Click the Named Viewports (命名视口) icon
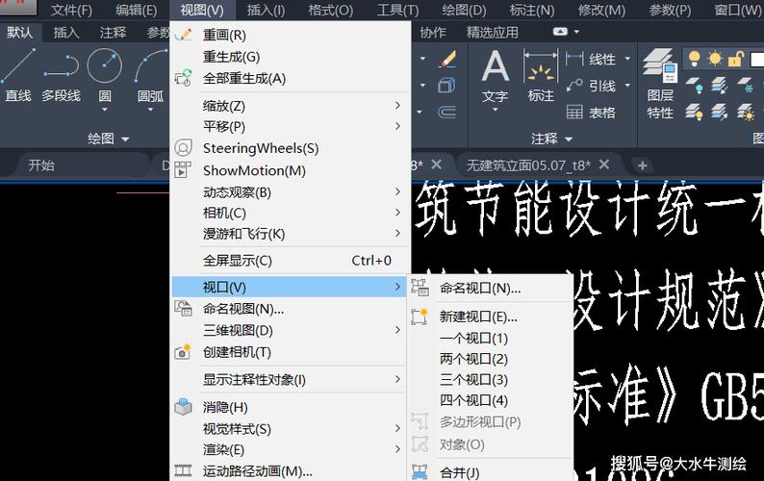 click(420, 288)
